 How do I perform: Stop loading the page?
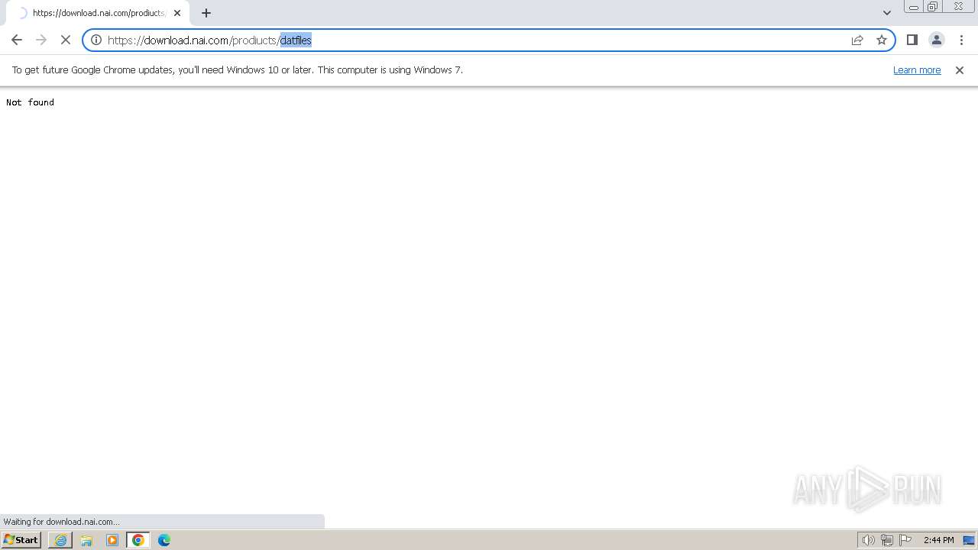pyautogui.click(x=66, y=40)
